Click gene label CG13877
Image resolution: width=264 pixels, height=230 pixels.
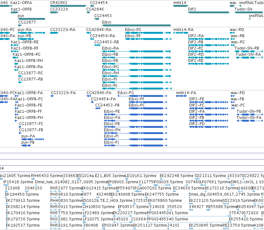click(27, 22)
